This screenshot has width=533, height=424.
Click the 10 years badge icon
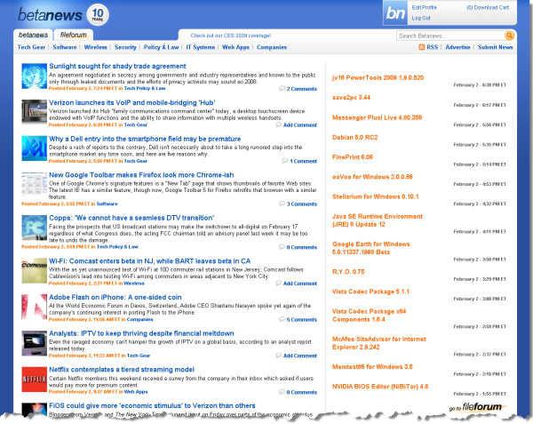98,14
